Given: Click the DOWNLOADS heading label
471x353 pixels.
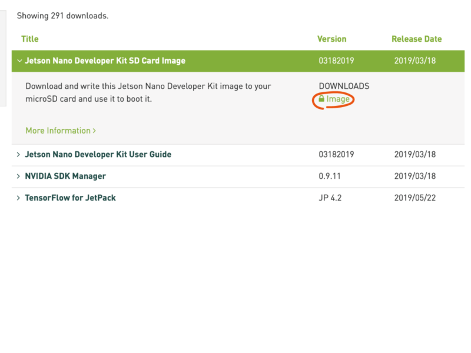Looking at the screenshot, I should coord(344,86).
